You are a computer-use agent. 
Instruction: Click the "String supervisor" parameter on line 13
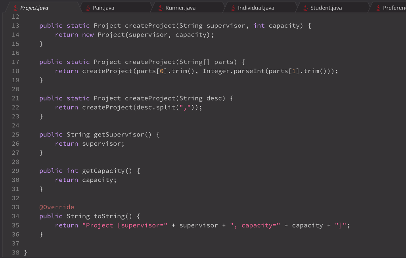[212, 25]
